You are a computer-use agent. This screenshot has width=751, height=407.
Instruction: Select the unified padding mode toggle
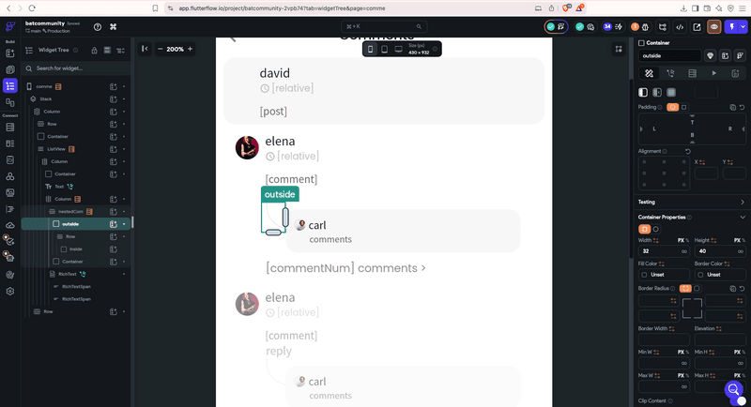pyautogui.click(x=672, y=107)
